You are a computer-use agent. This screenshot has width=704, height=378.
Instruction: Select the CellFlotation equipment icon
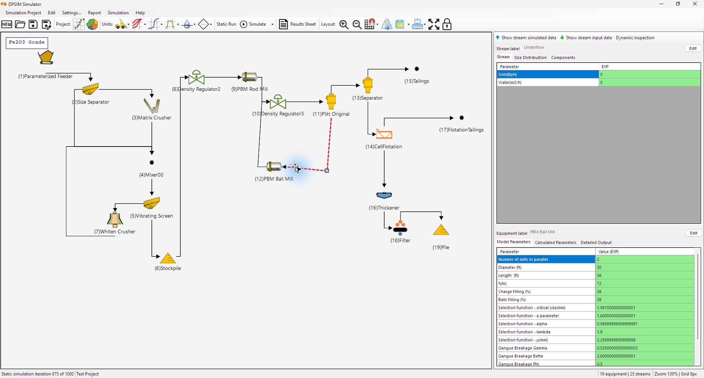(x=384, y=134)
